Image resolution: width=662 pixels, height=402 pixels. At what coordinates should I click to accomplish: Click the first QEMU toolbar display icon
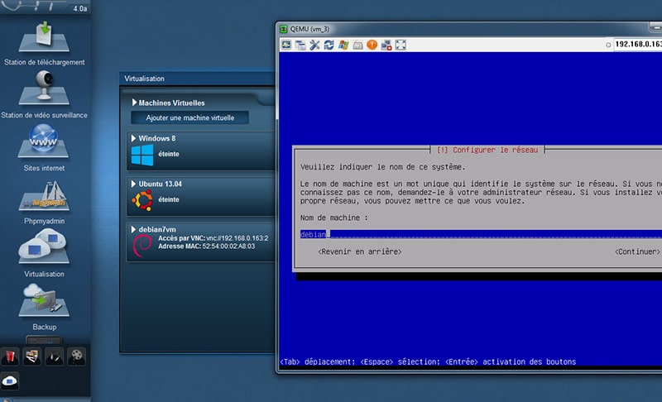pyautogui.click(x=286, y=45)
